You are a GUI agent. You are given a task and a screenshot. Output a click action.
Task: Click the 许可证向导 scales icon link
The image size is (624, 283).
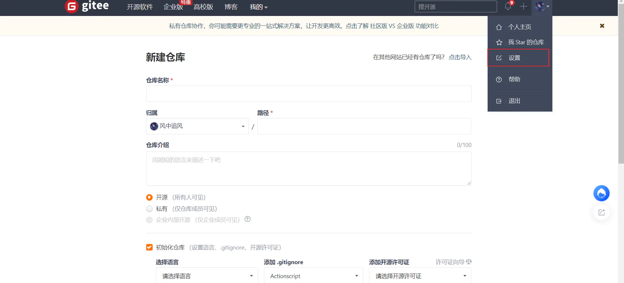[453, 262]
